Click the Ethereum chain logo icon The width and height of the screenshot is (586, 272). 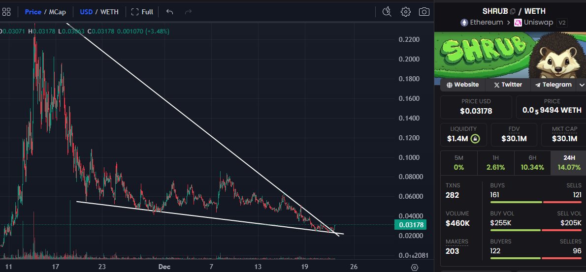coord(464,23)
